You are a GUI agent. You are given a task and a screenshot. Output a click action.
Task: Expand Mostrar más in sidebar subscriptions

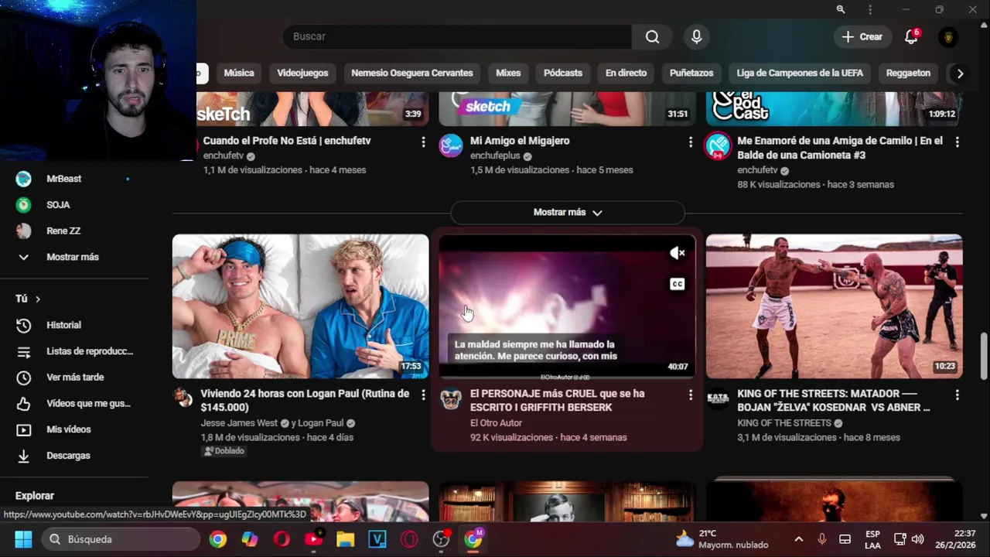point(74,257)
